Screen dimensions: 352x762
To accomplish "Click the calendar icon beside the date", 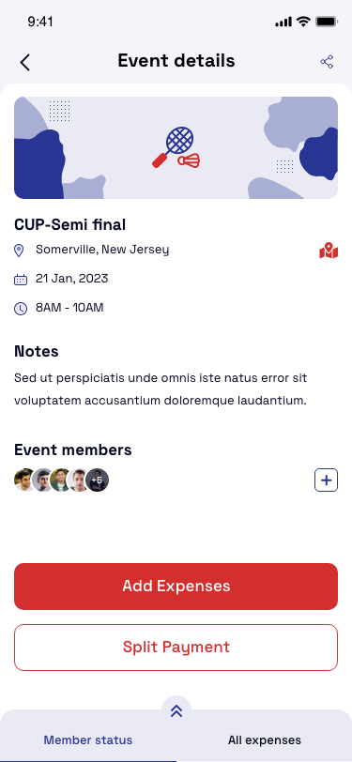I will [21, 280].
